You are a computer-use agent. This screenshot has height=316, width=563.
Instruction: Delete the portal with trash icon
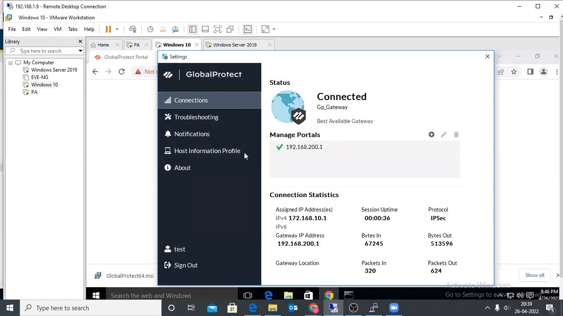tap(456, 135)
